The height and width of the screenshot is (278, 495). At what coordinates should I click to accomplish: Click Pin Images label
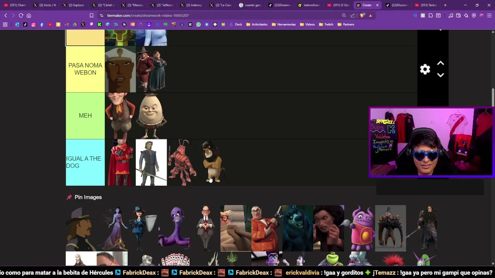(x=88, y=197)
